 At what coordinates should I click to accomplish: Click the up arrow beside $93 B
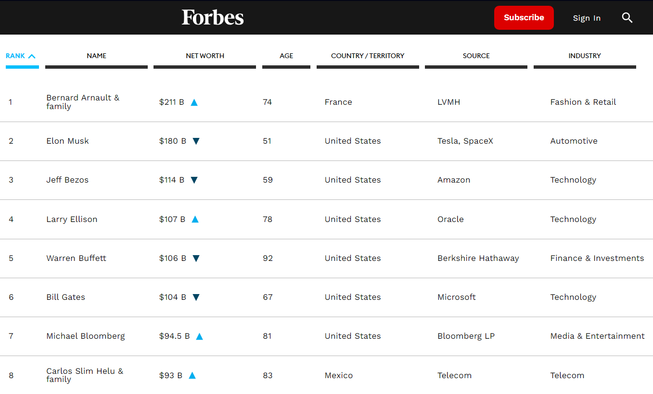[x=192, y=376]
